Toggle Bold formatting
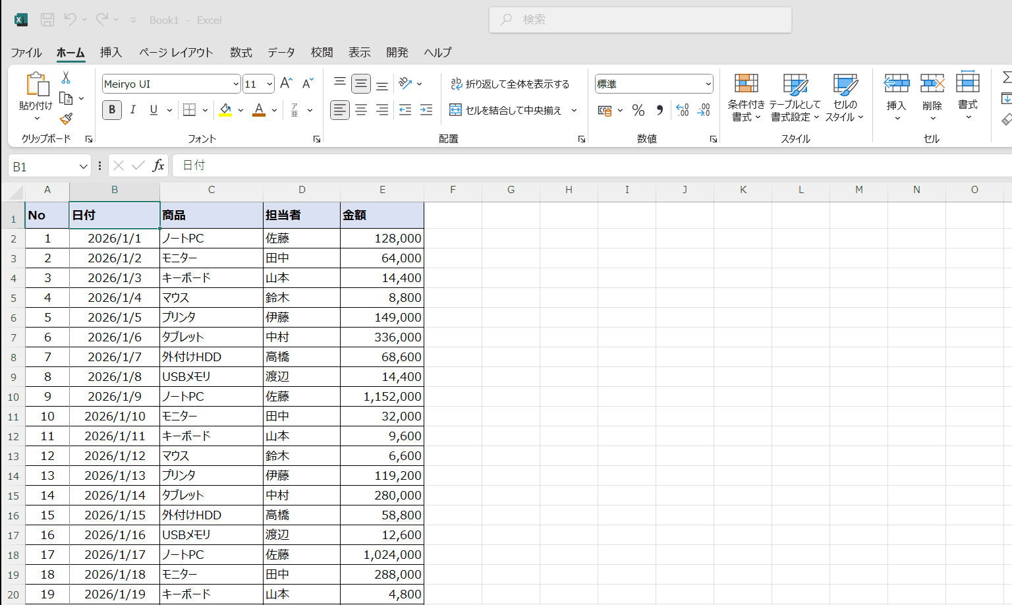The image size is (1012, 605). pyautogui.click(x=112, y=110)
